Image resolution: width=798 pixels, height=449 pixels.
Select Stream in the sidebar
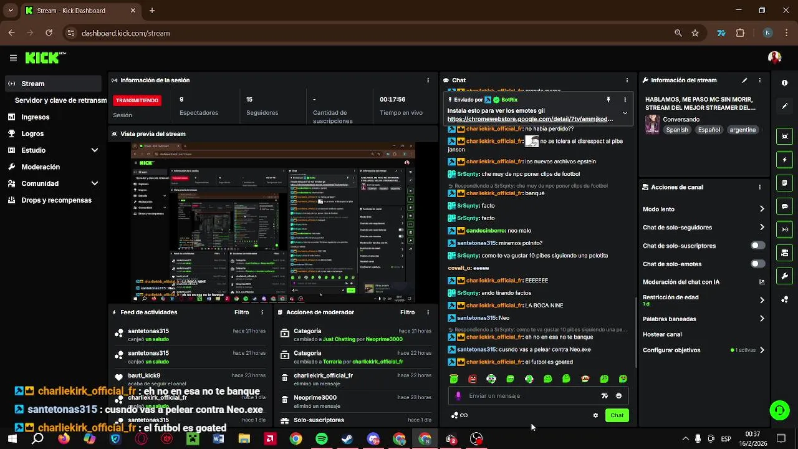(x=53, y=84)
